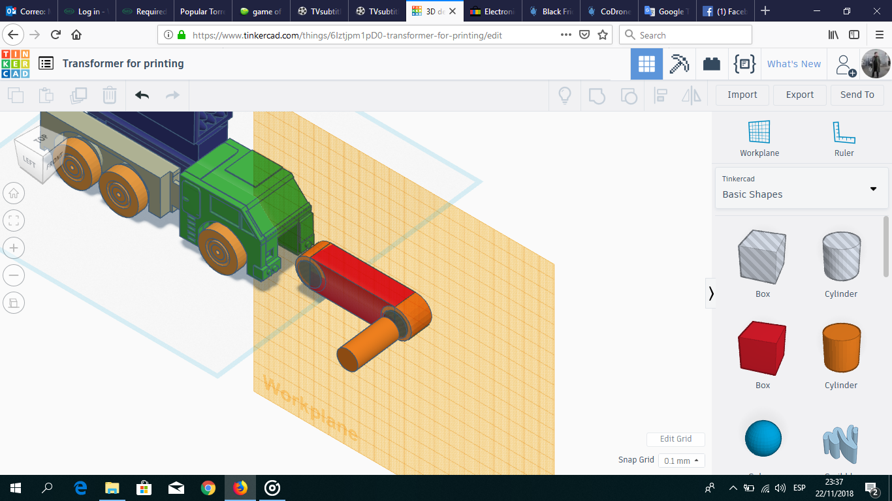Redo the last action
892x501 pixels.
[x=172, y=95]
